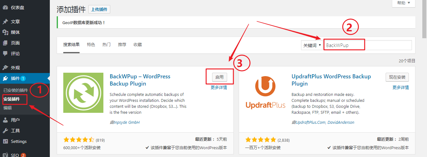The height and width of the screenshot is (157, 427).
Task: Click the (819) rating count
Action: click(100, 140)
